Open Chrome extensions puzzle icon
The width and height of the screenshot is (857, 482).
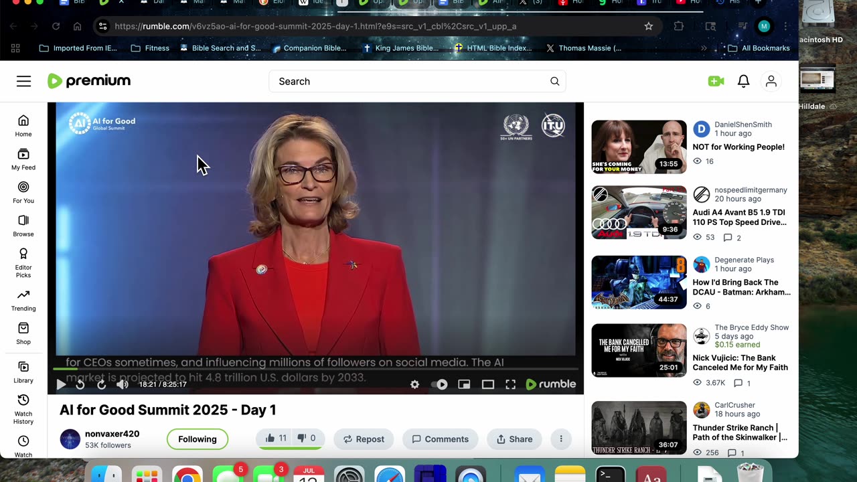click(x=679, y=26)
